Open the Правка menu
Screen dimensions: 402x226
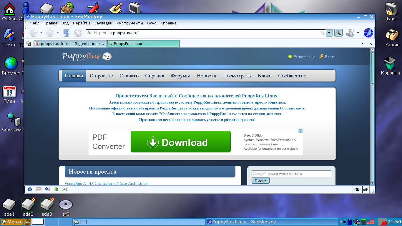coord(50,23)
